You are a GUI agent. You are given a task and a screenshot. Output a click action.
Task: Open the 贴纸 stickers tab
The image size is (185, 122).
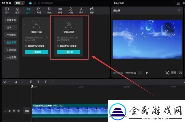click(x=39, y=11)
